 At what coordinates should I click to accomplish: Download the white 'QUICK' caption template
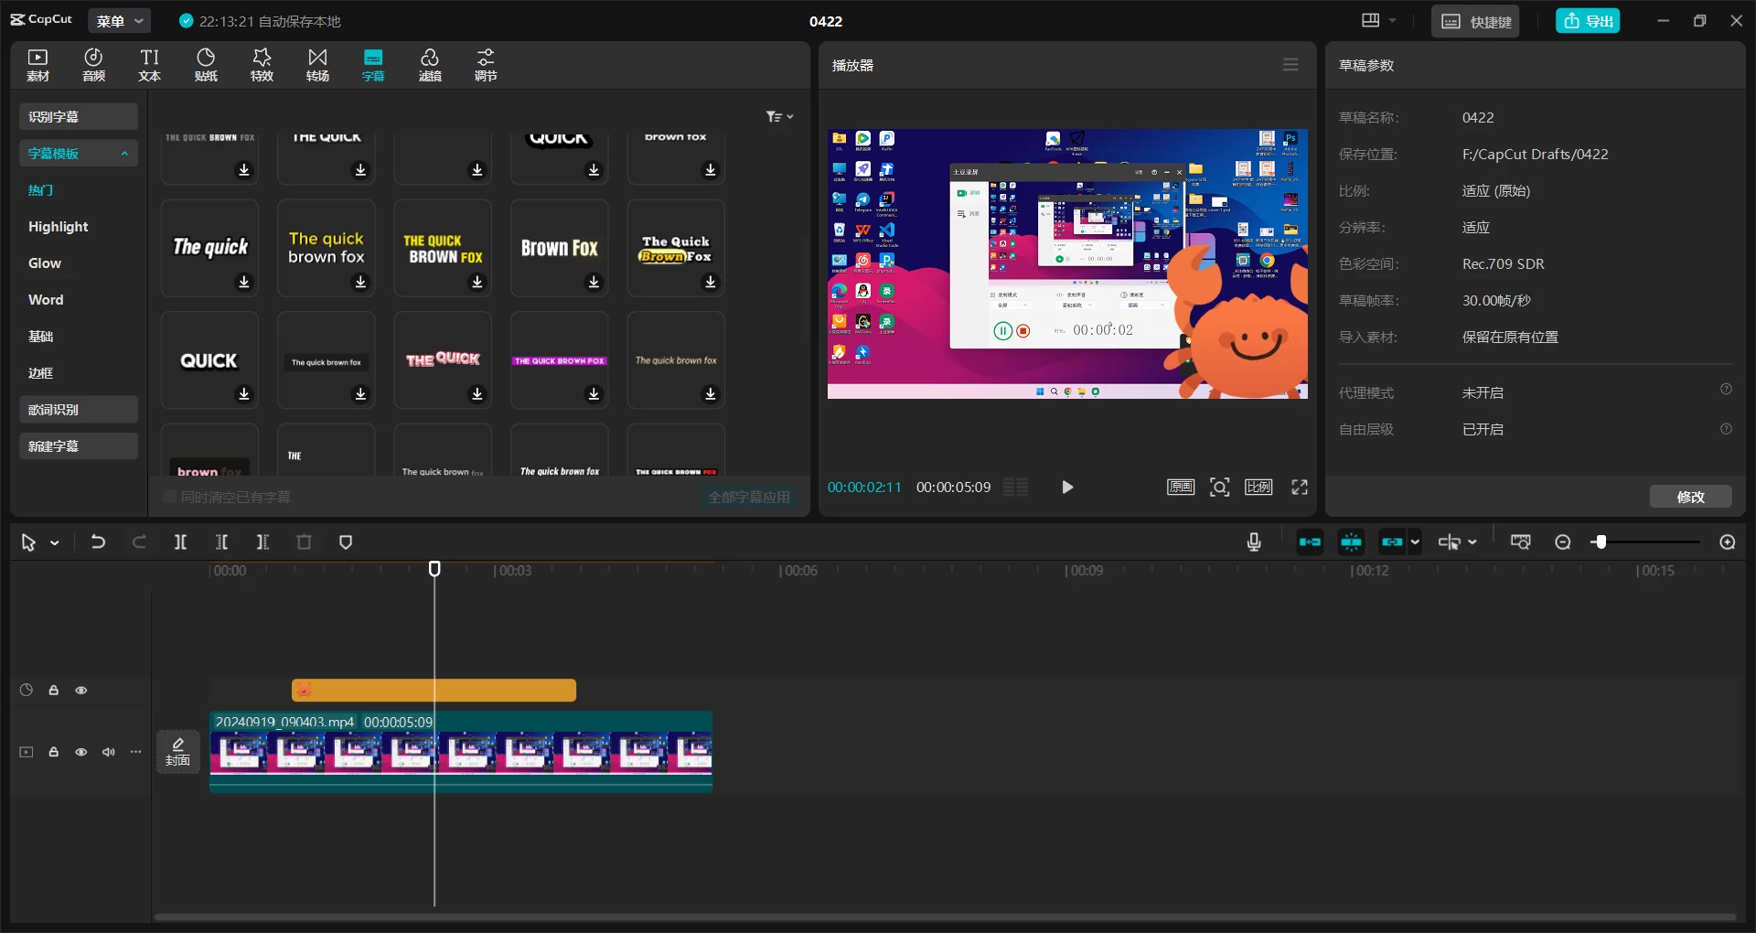[244, 394]
